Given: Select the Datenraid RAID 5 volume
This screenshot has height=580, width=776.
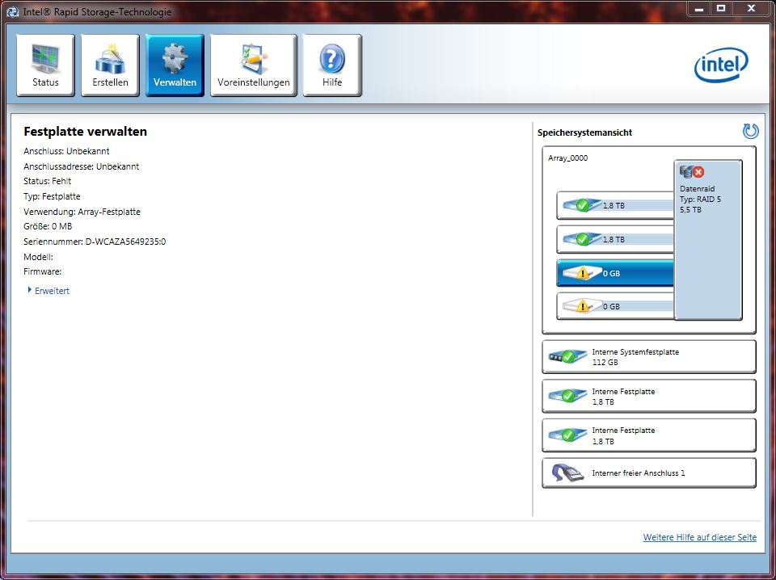Looking at the screenshot, I should (x=708, y=240).
